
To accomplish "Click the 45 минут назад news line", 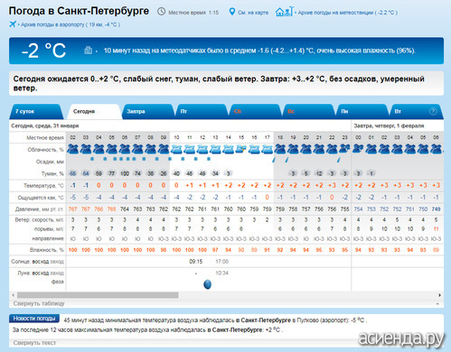I will [x=215, y=320].
